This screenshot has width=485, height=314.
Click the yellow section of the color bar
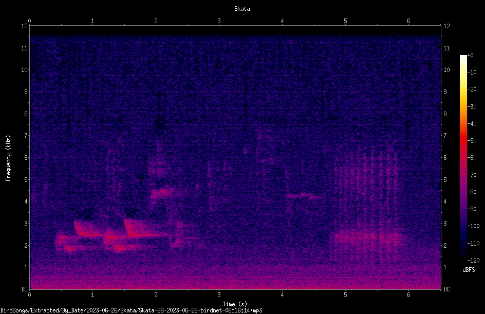[463, 90]
